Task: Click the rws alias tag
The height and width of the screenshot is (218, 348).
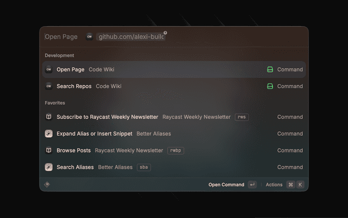Action: 241,117
